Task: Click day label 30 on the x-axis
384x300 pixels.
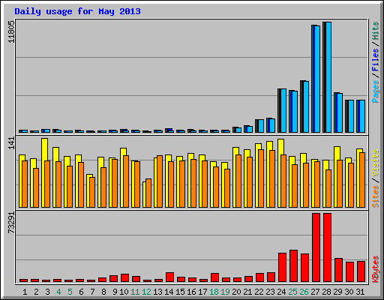Action: click(349, 292)
